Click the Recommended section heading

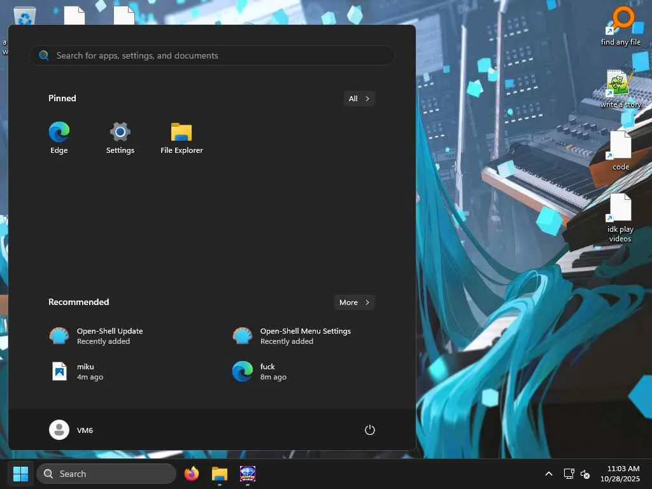pos(78,302)
